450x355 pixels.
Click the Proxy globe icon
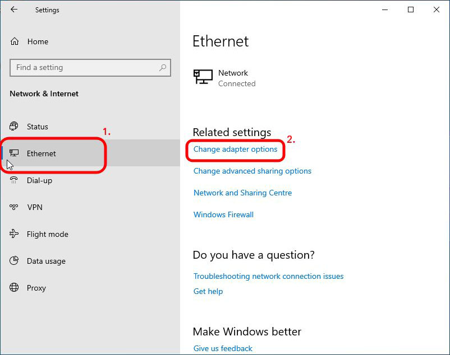15,288
